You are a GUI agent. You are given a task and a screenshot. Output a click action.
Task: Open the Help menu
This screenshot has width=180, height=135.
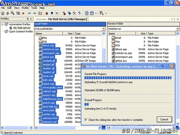(x=42, y=8)
